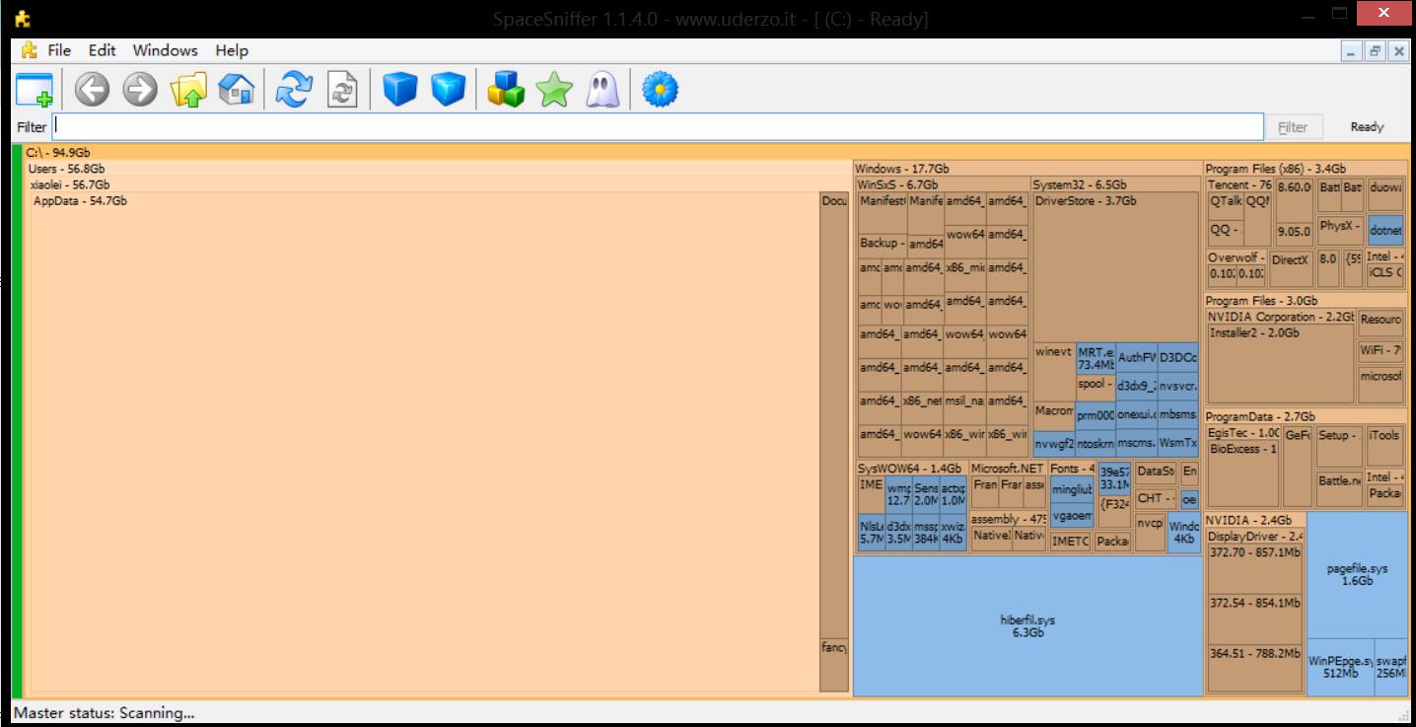Select the AppData - 54.7Gb folder

(425, 443)
